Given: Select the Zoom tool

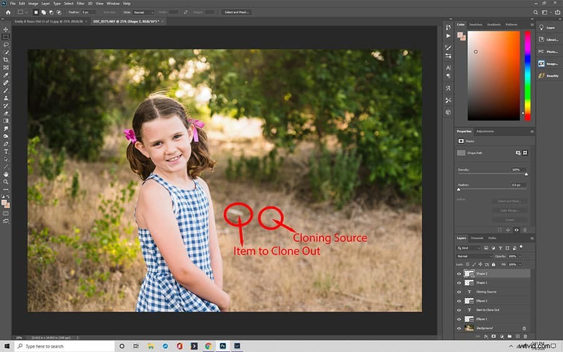Looking at the screenshot, I should point(6,182).
